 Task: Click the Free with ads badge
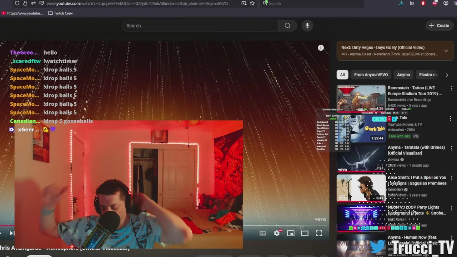pyautogui.click(x=399, y=136)
